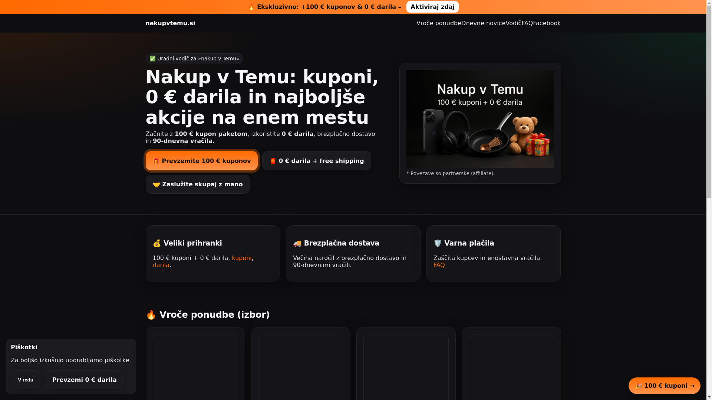This screenshot has height=400, width=712.
Task: Open FAQ in the top navigation
Action: pos(527,23)
